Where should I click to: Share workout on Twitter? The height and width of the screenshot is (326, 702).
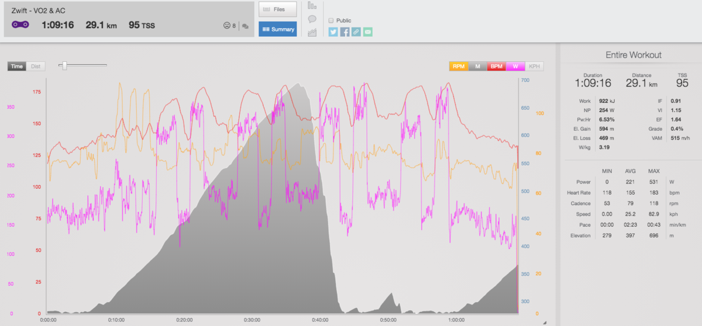click(333, 32)
